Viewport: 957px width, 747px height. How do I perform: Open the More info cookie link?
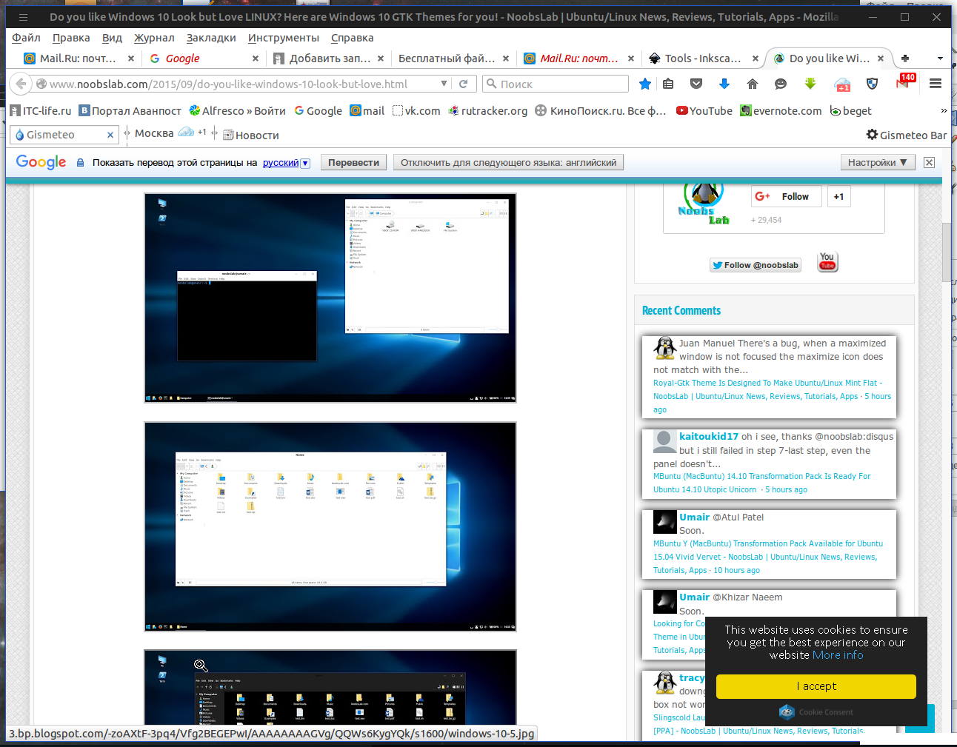[x=838, y=655]
